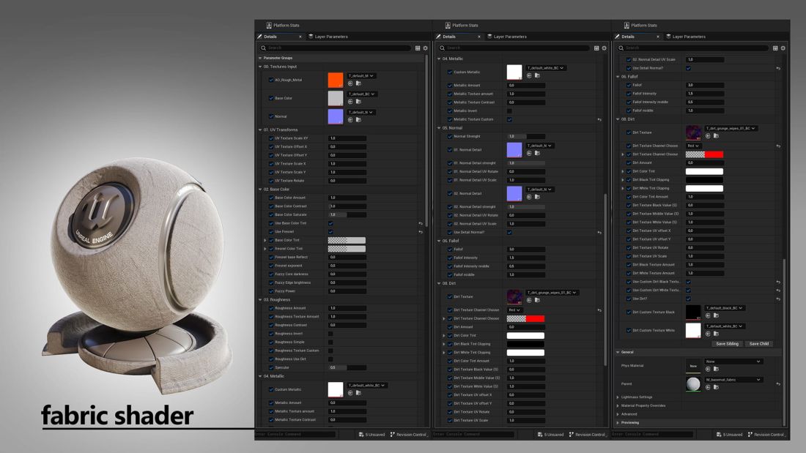Image resolution: width=806 pixels, height=453 pixels.
Task: Open the T_default_black_BC texture dropdown
Action: [x=724, y=307]
